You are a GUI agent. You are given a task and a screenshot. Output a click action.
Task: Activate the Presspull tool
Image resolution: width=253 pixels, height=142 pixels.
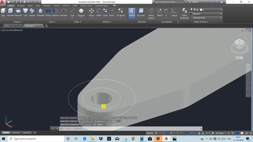(x=40, y=12)
